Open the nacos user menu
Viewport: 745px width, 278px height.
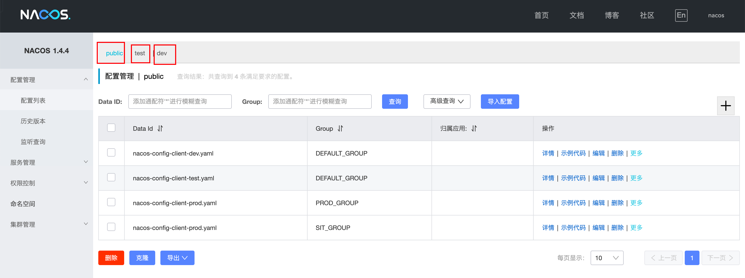click(716, 15)
